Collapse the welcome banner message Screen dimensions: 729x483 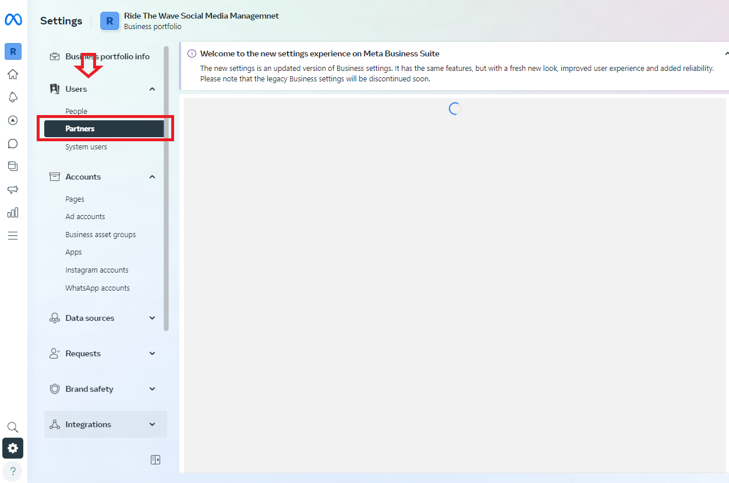click(x=726, y=52)
